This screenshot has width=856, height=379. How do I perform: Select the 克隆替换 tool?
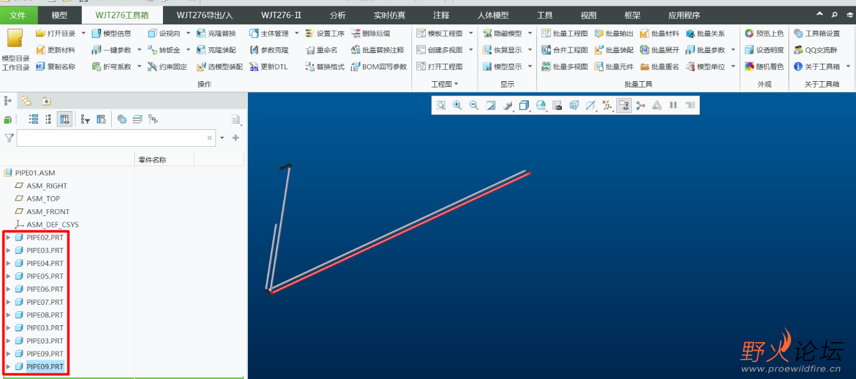217,34
